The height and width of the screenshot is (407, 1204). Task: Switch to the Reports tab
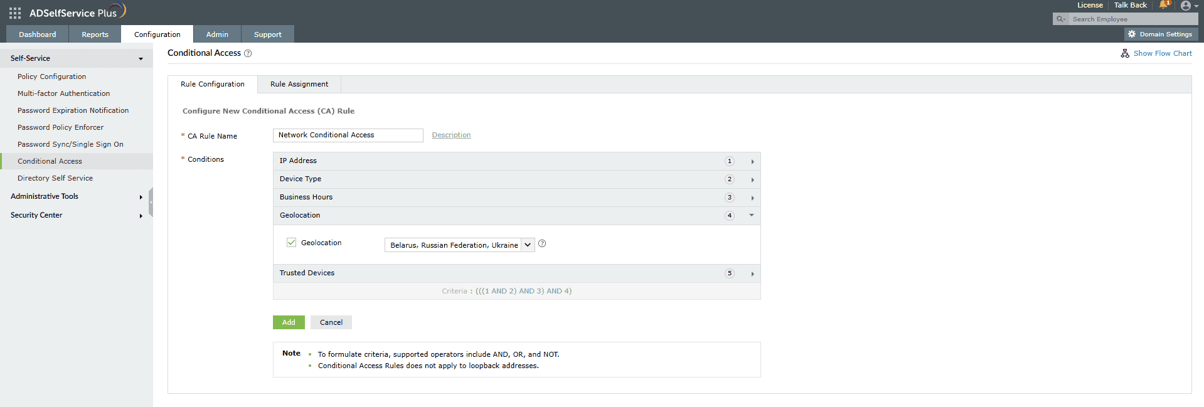point(95,34)
